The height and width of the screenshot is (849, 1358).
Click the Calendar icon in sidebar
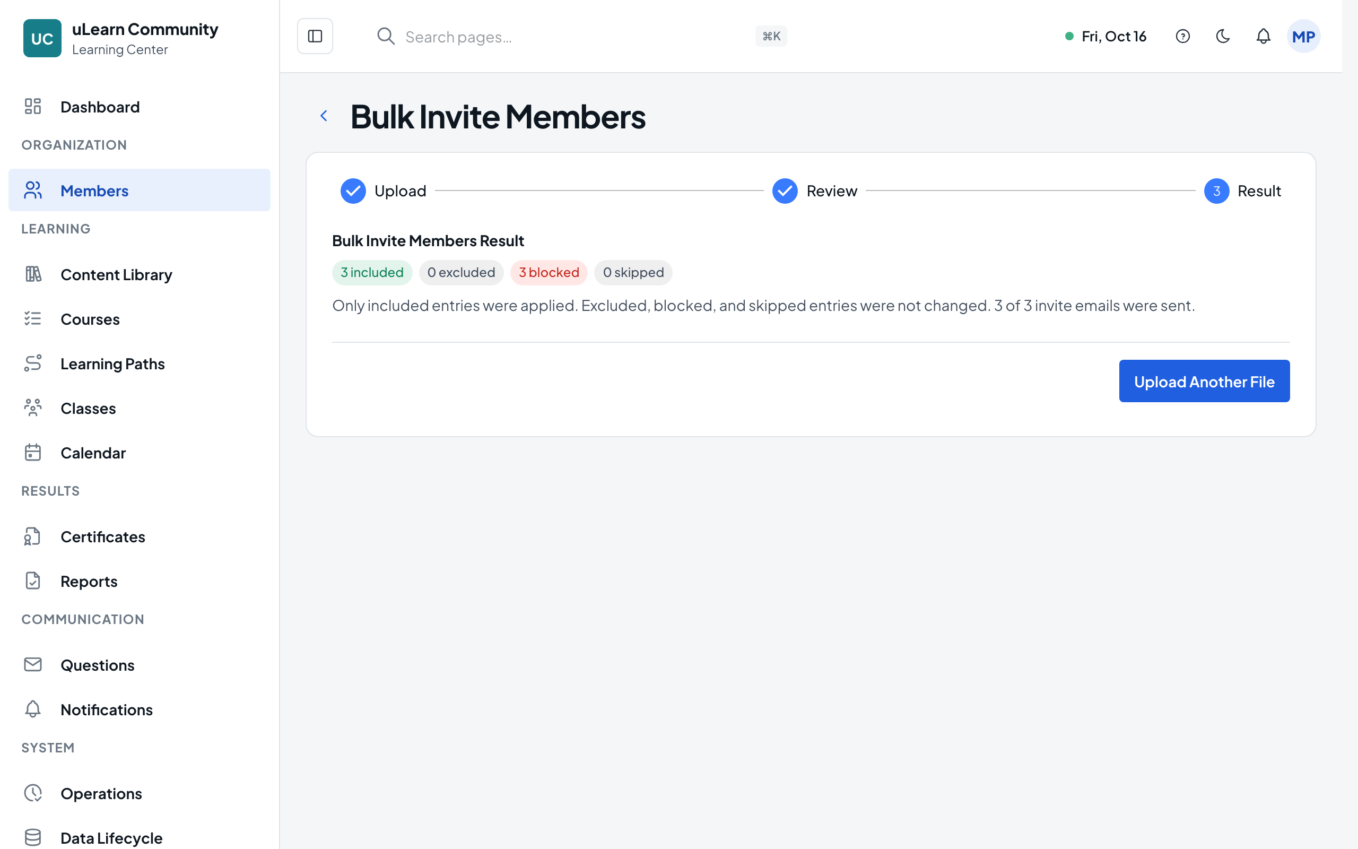(33, 453)
